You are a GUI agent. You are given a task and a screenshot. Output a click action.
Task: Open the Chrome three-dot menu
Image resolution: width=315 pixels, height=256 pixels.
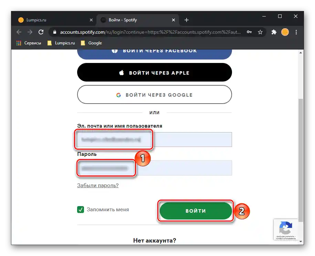pos(296,32)
